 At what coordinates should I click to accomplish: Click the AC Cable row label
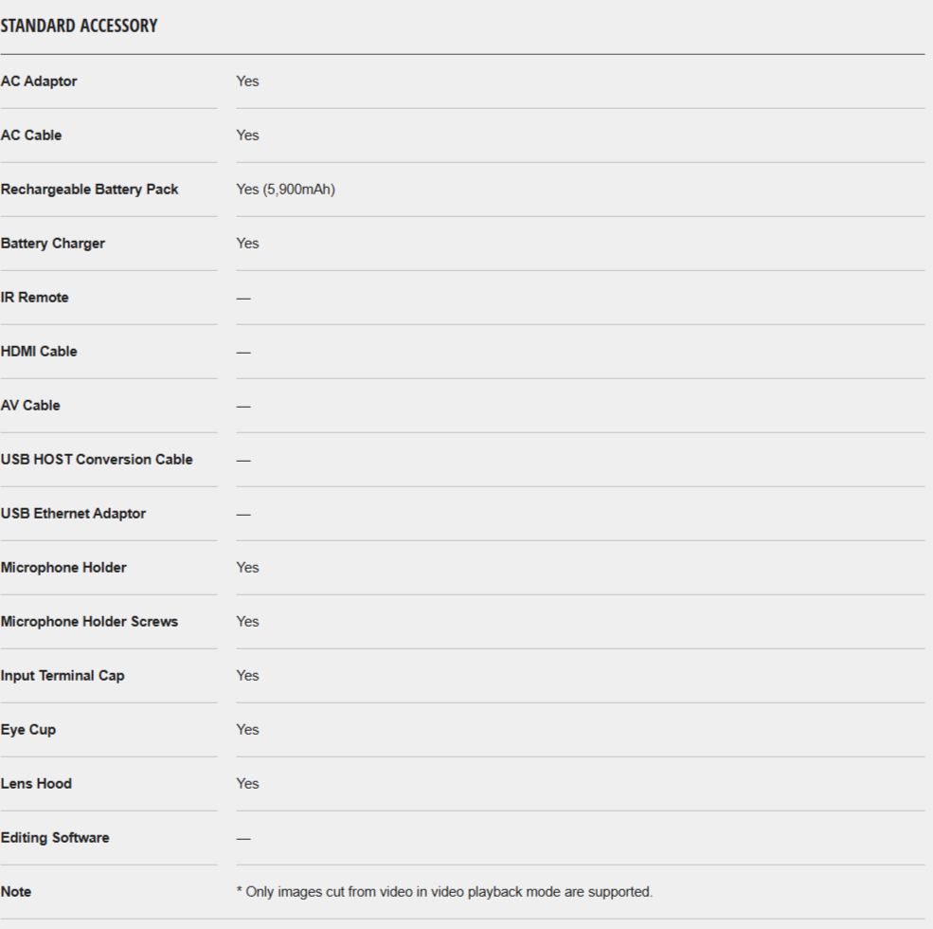[31, 136]
